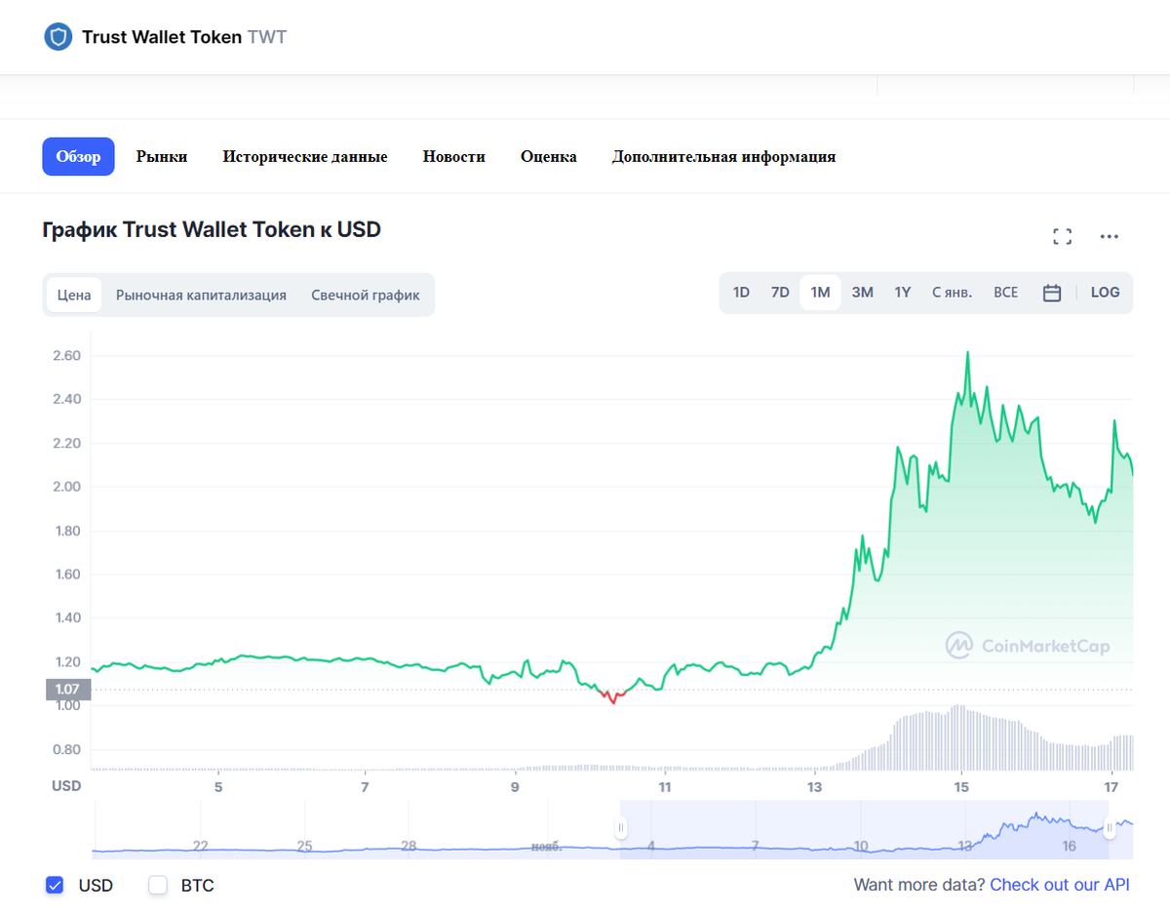The width and height of the screenshot is (1170, 915).
Task: Click the highlighted navigator range area
Action: pyautogui.click(x=864, y=829)
